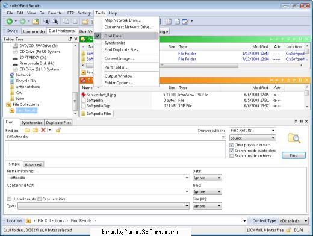Click the new folder toolbar icon
This screenshot has height=236, width=313.
(85, 21)
